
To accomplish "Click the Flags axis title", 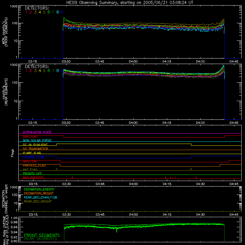I will 12,153.
